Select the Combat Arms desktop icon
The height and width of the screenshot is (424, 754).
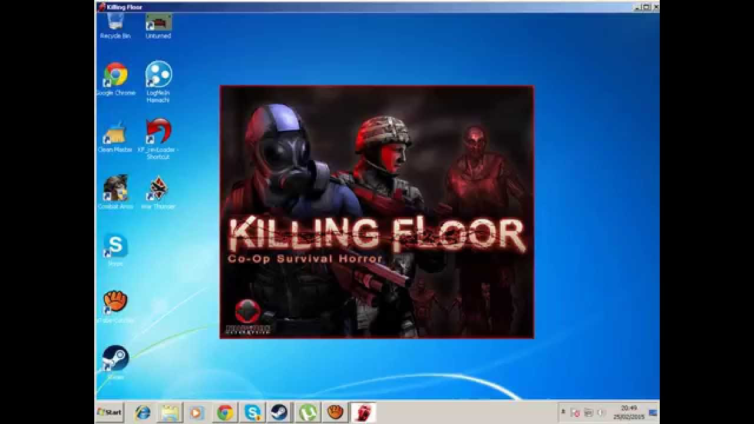(115, 192)
